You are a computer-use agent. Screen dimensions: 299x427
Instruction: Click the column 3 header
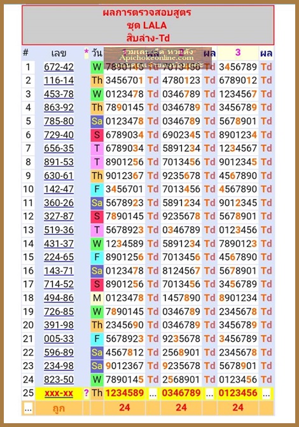(x=238, y=53)
